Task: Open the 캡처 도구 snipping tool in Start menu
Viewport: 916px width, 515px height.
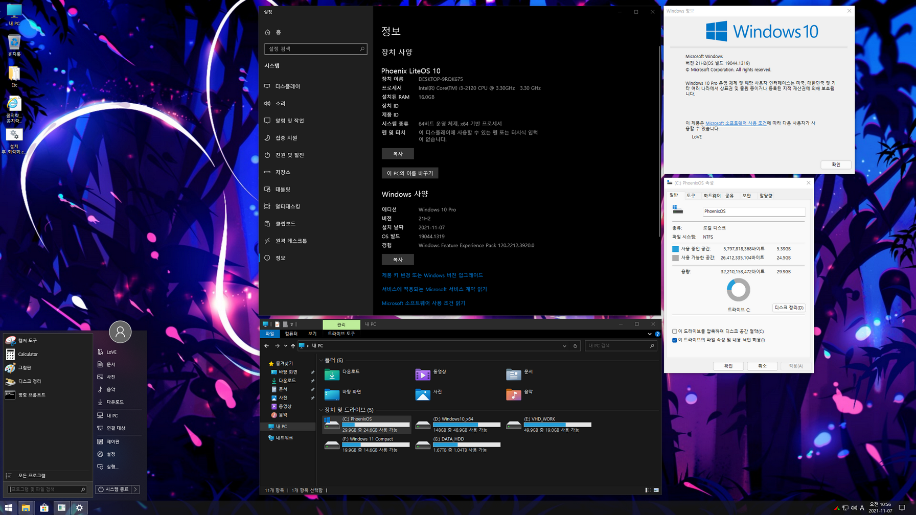Action: pyautogui.click(x=47, y=340)
